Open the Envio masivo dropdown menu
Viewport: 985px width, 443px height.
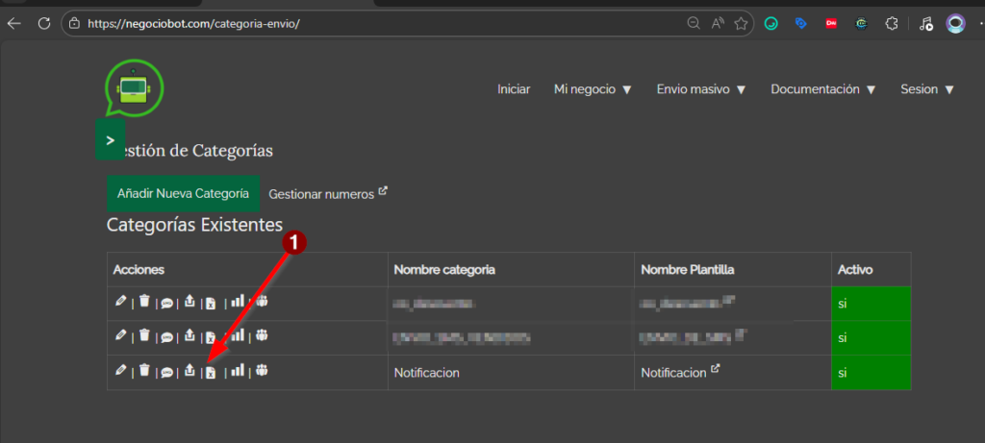pyautogui.click(x=701, y=89)
